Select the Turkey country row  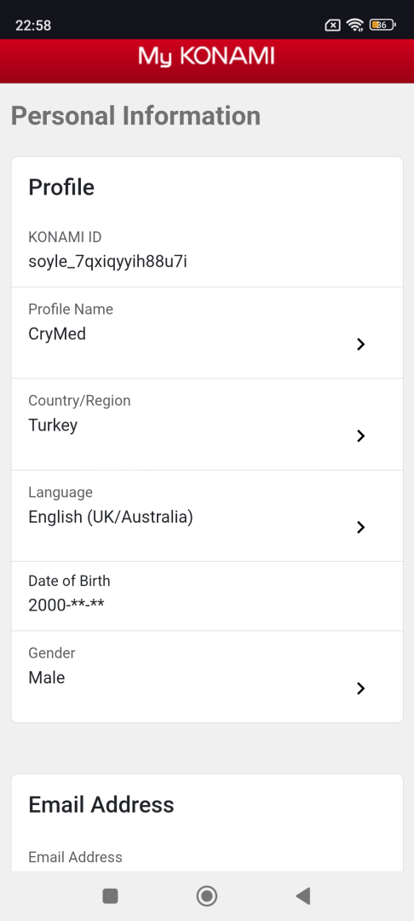pos(207,424)
